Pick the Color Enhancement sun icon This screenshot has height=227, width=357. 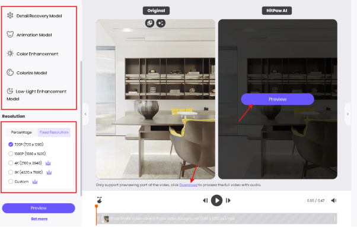[10, 53]
